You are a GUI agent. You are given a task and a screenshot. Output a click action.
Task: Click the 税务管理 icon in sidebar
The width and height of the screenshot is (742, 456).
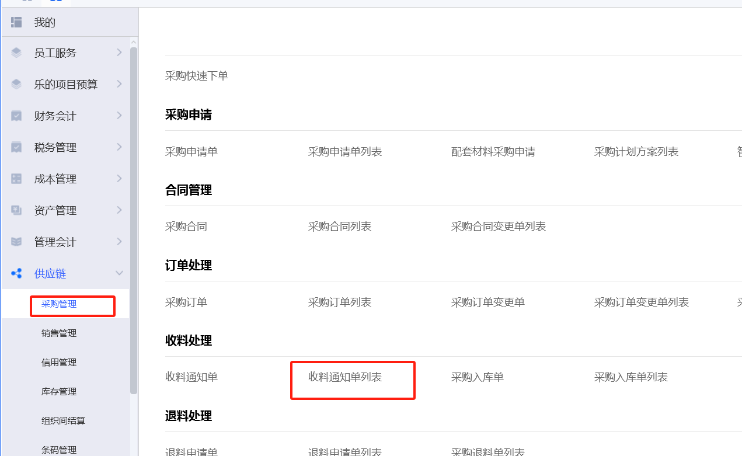click(16, 148)
